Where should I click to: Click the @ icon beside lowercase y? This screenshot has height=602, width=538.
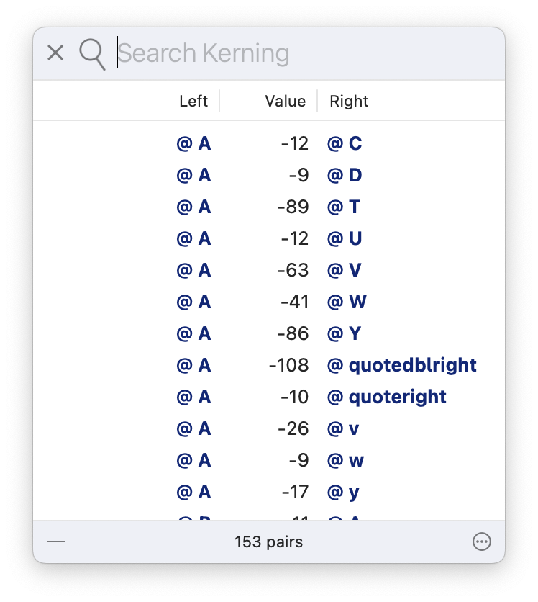(x=334, y=492)
